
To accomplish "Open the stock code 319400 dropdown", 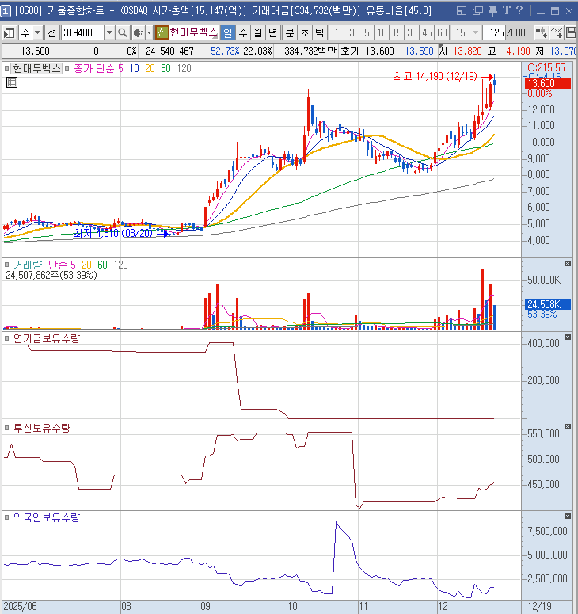I will point(108,32).
